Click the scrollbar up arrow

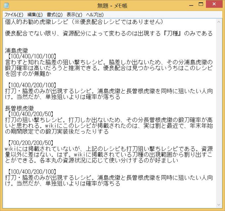pyautogui.click(x=219, y=22)
